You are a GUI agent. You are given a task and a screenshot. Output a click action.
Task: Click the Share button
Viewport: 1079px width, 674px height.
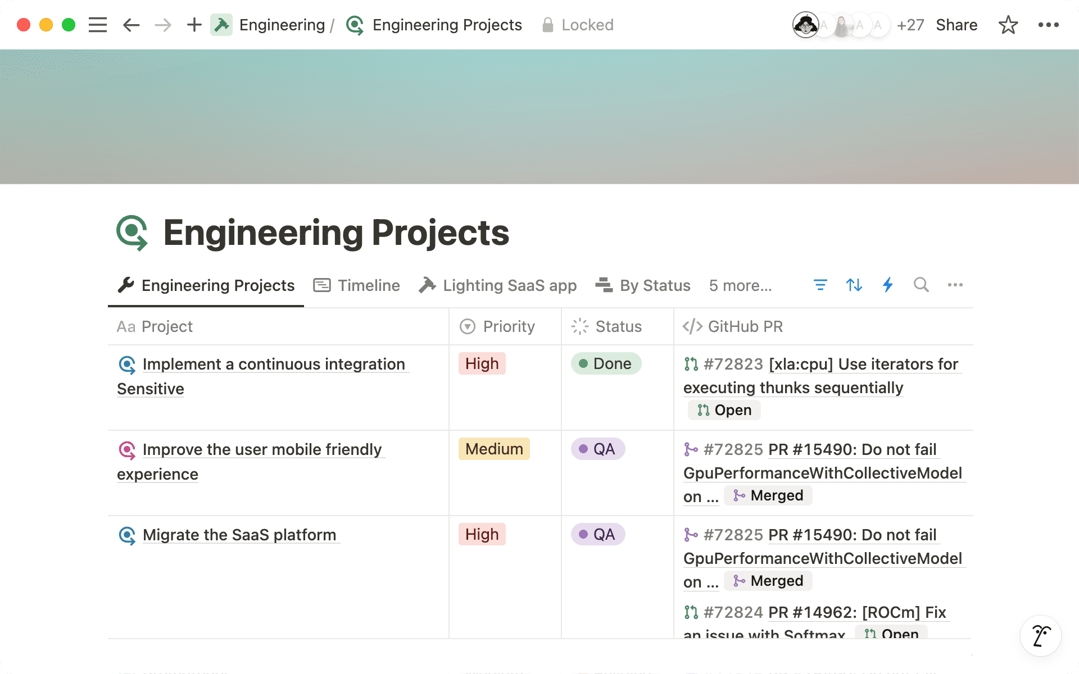pos(956,25)
